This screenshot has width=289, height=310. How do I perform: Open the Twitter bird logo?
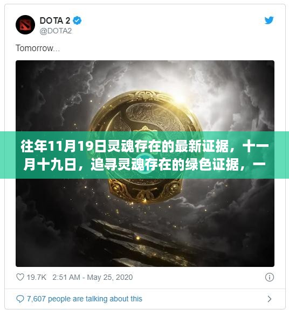click(x=269, y=20)
